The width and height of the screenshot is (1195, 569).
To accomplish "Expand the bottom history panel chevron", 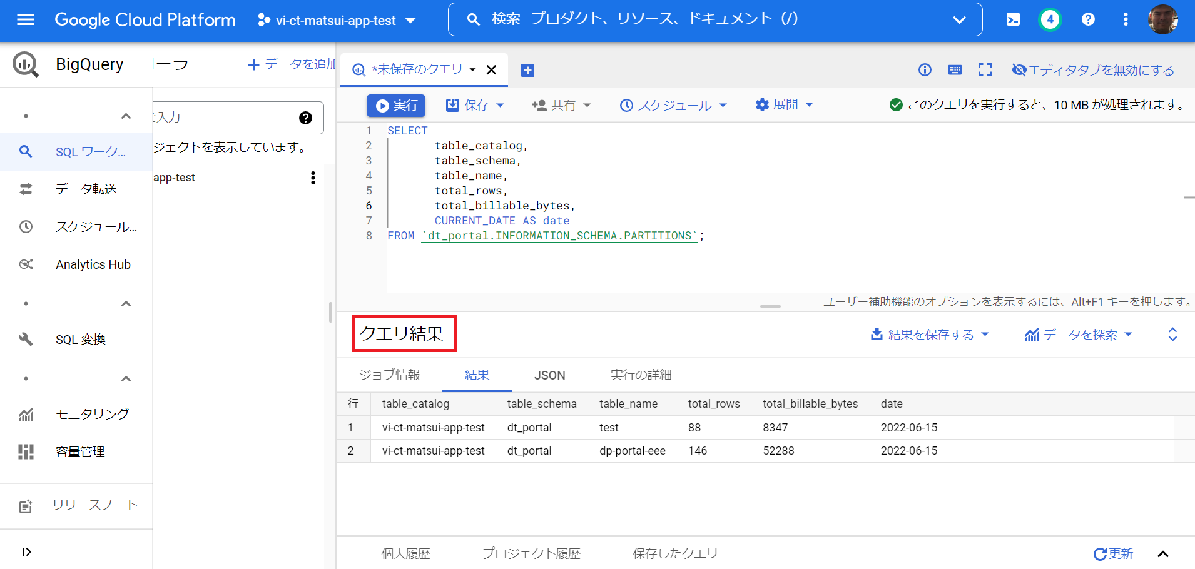I will click(1163, 554).
